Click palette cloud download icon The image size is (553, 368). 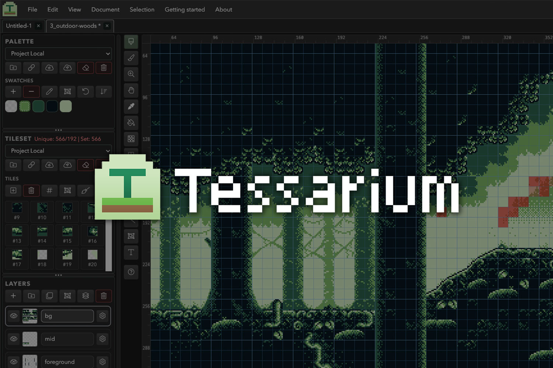coord(49,68)
